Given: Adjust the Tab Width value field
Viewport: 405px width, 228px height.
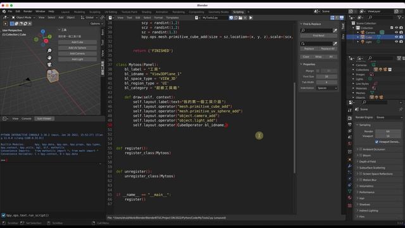Looking at the screenshot, I should point(327,82).
